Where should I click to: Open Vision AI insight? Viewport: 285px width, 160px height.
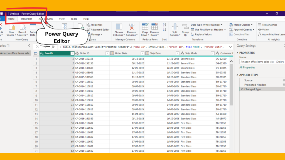click(x=264, y=29)
